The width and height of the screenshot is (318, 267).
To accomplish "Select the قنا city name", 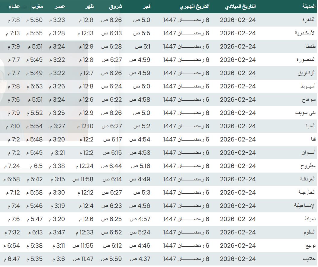I will (x=313, y=139).
